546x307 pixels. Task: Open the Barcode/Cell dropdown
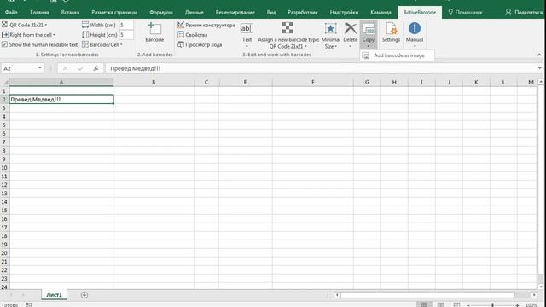[102, 44]
